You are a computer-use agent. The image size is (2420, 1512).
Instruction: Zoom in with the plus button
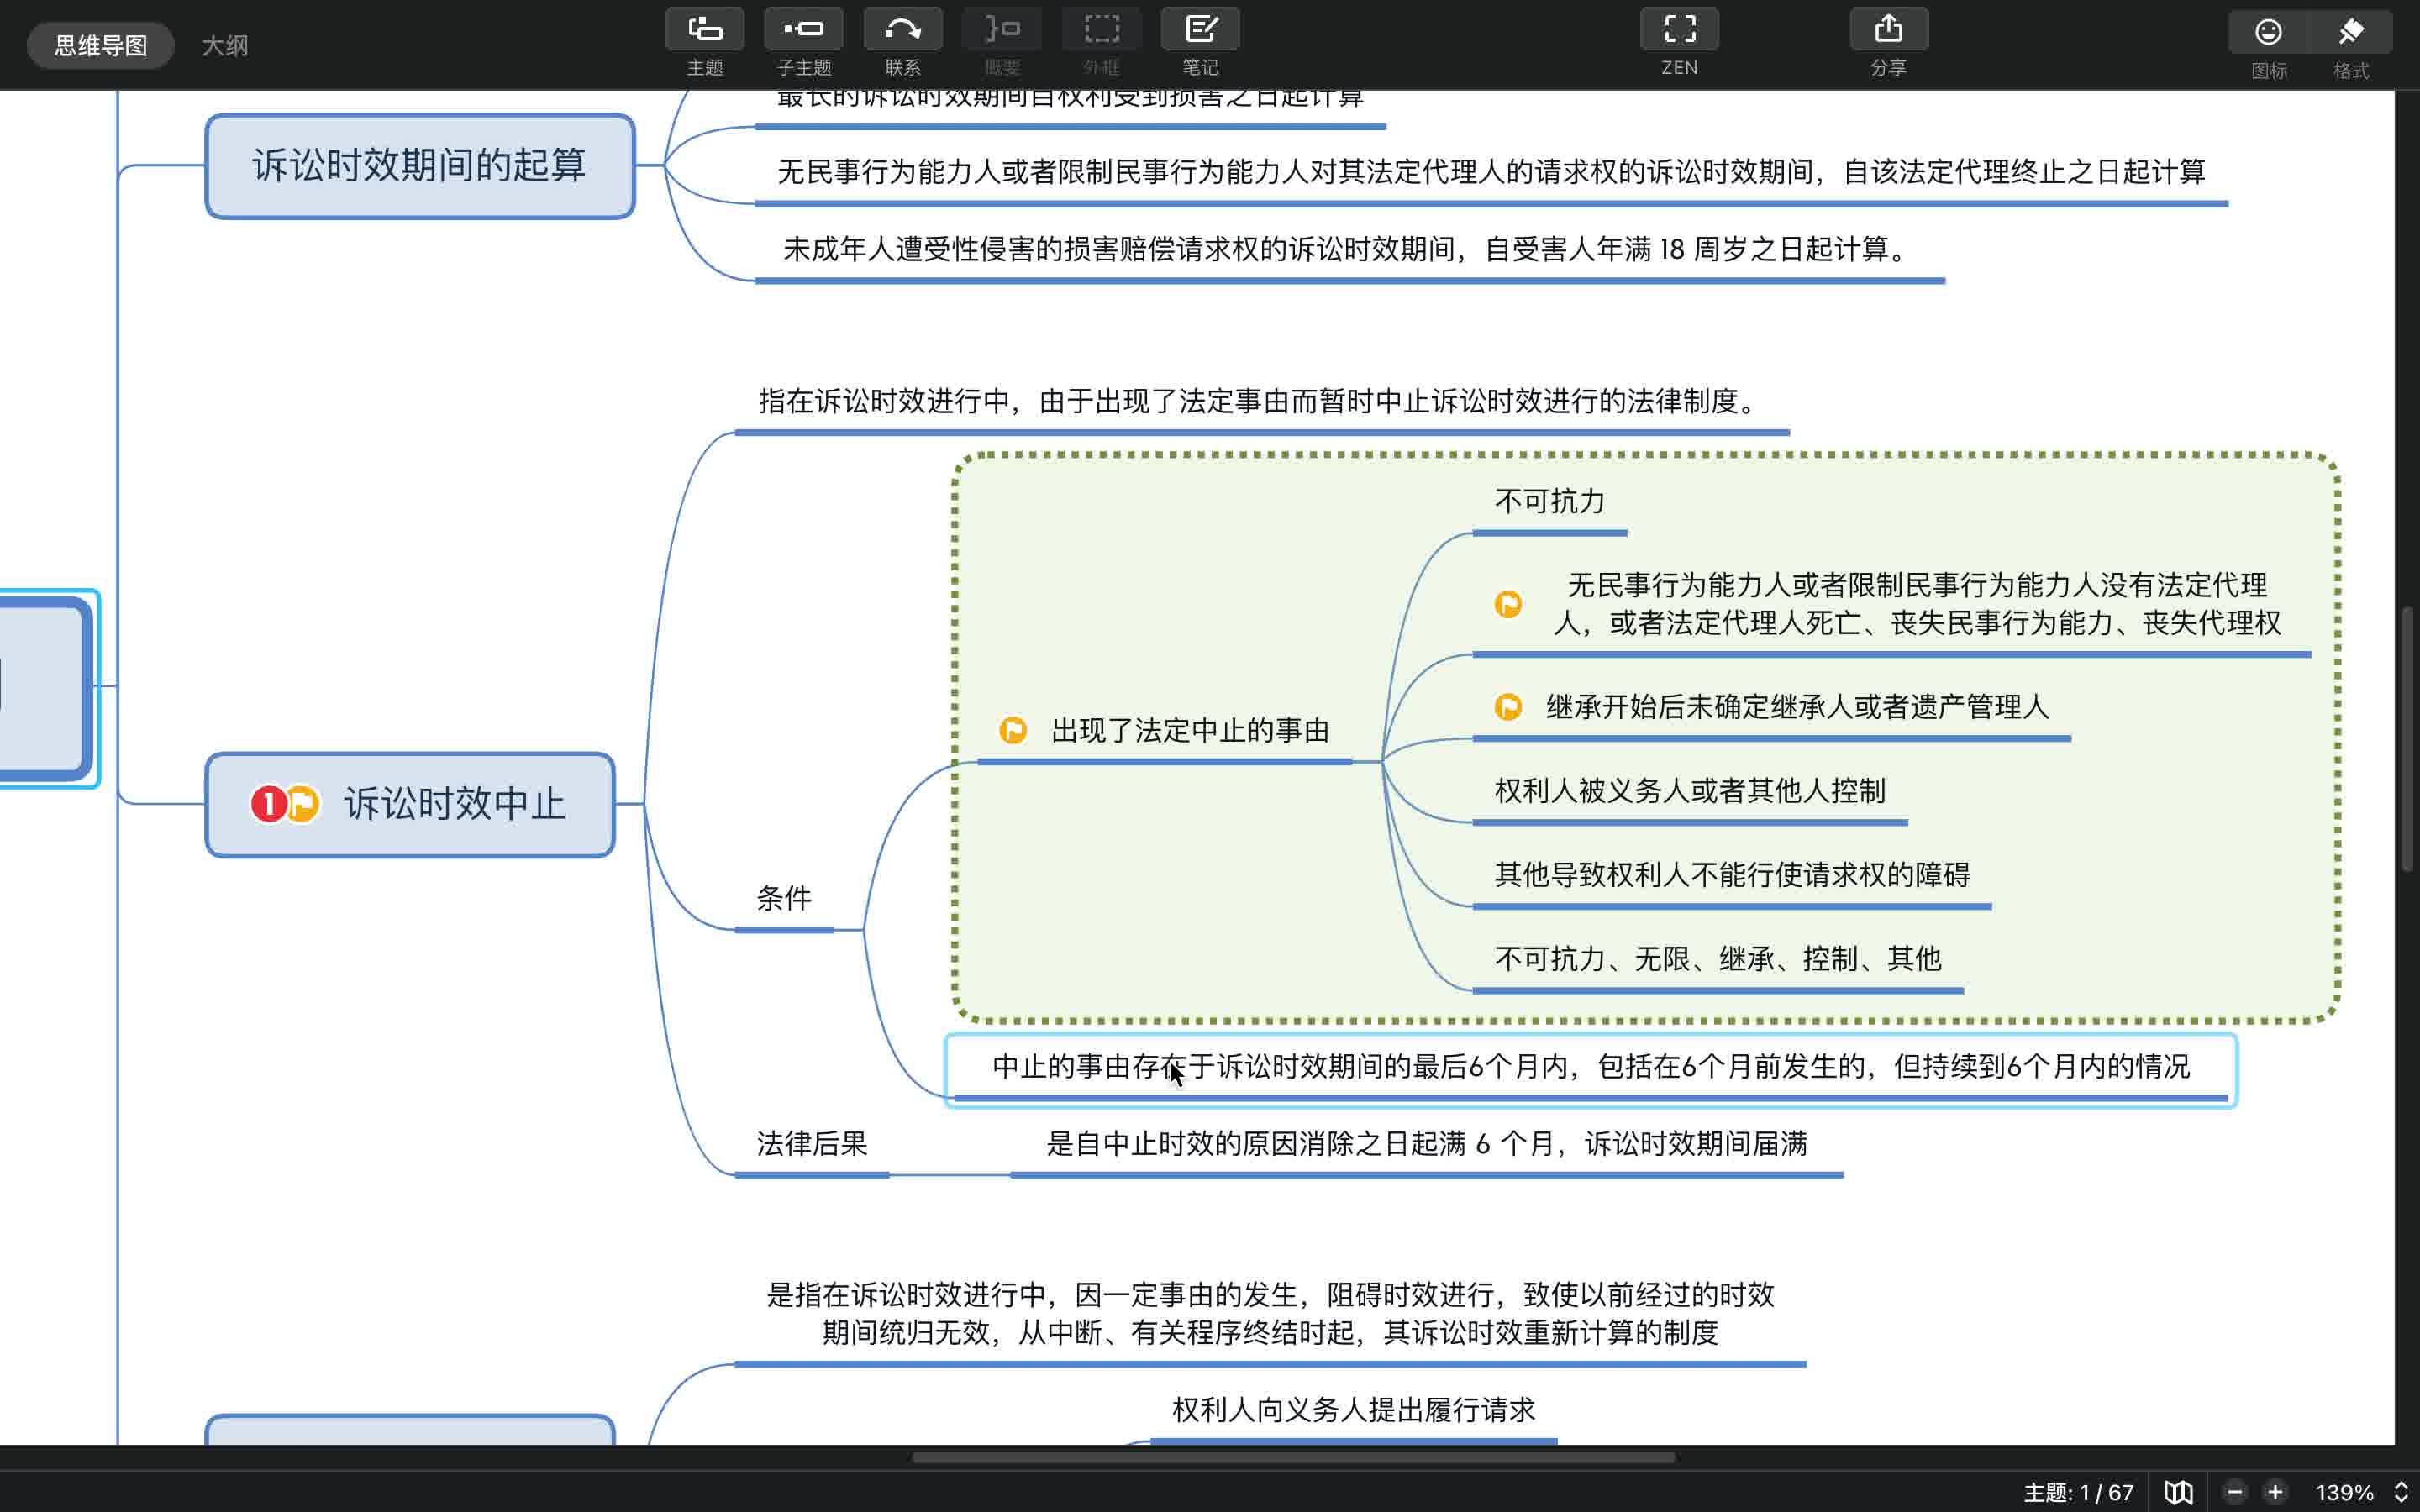coord(2275,1492)
